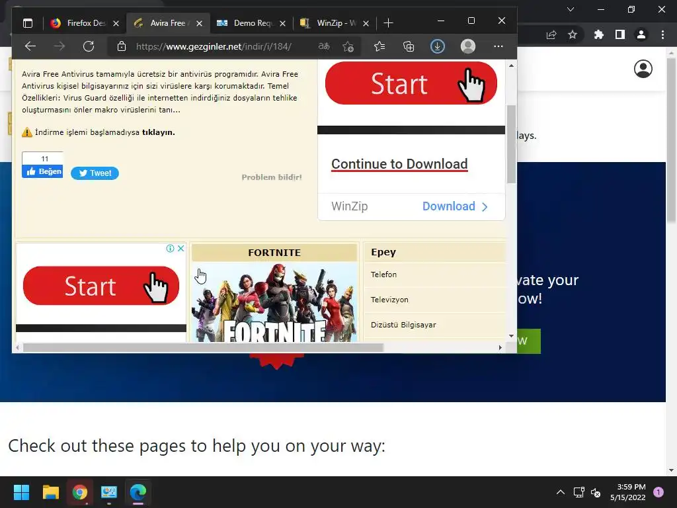
Task: Open the Control Panel taskbar app
Action: (109, 492)
